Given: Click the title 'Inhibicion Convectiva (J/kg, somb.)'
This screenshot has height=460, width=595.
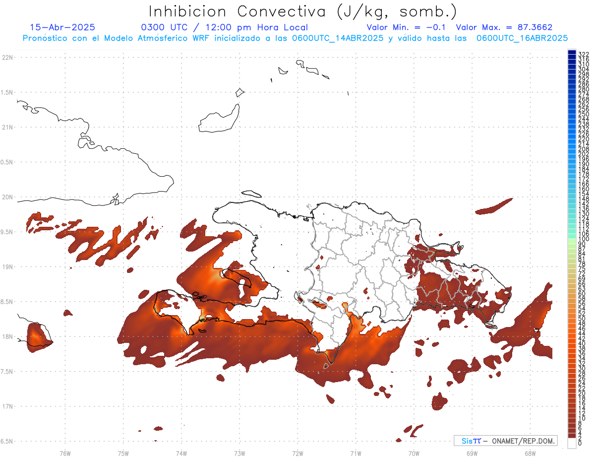Looking at the screenshot, I should click(303, 11).
